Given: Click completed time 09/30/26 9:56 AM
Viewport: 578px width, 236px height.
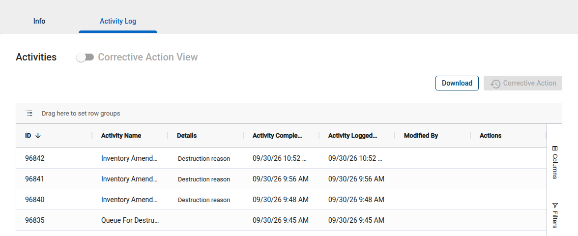Looking at the screenshot, I should coord(281,179).
